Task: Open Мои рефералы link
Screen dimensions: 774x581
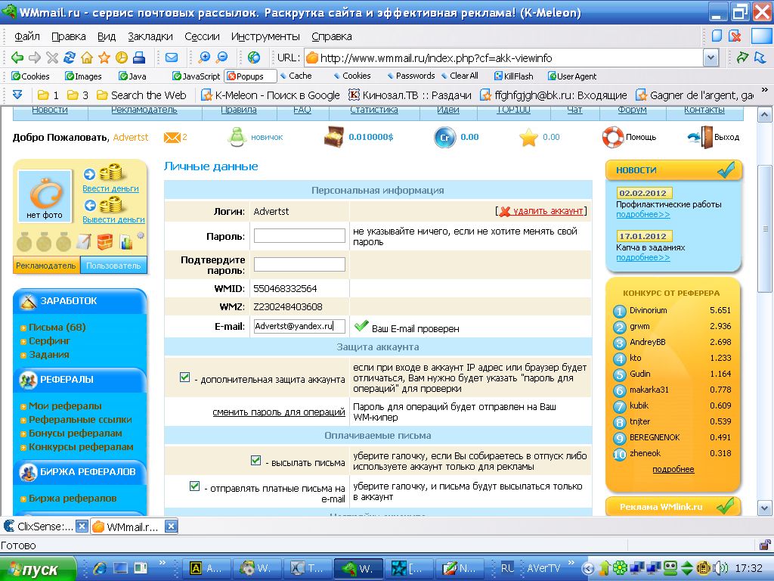Action: pyautogui.click(x=65, y=405)
